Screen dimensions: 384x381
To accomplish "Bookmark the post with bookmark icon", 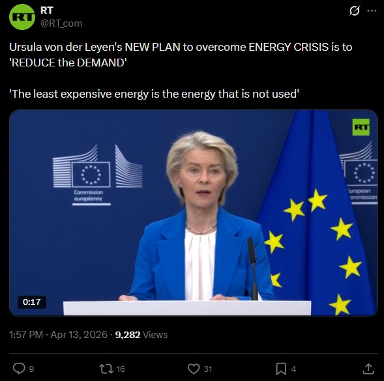I will tap(281, 369).
